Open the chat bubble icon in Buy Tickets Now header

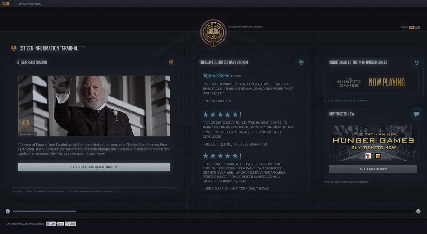(416, 114)
